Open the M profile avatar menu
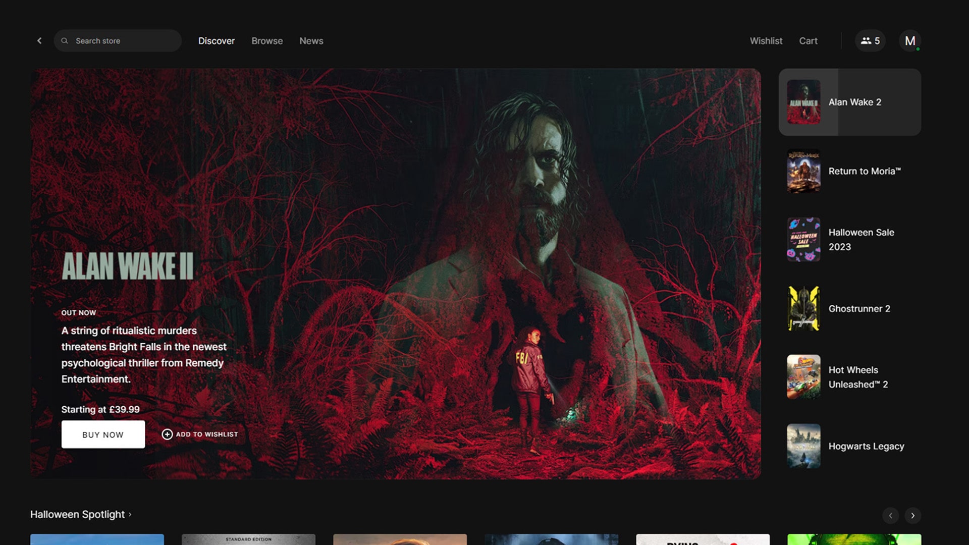 coord(910,41)
